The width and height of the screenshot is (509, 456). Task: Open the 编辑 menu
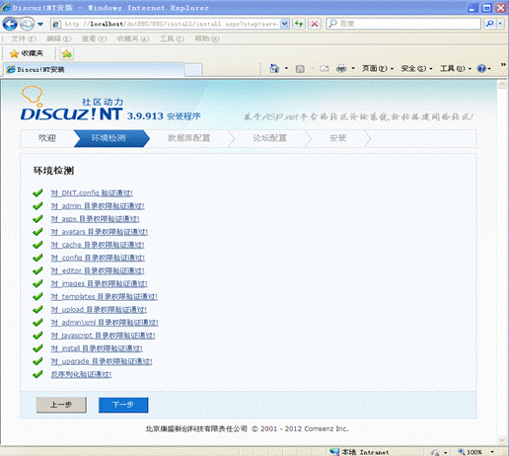[x=58, y=38]
